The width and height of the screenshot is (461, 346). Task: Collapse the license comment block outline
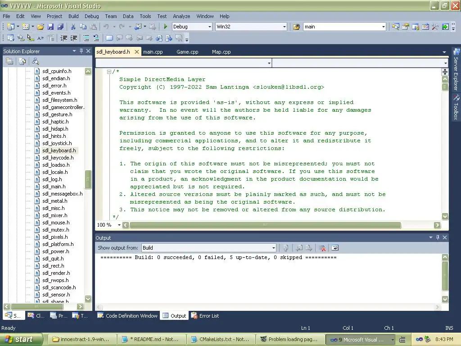pos(109,72)
